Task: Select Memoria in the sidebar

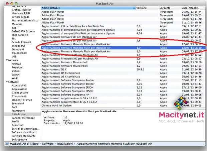Action: point(17,24)
